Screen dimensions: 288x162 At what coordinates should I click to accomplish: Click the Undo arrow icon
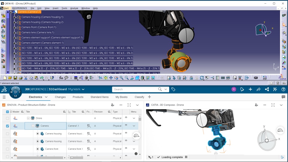tap(41, 78)
